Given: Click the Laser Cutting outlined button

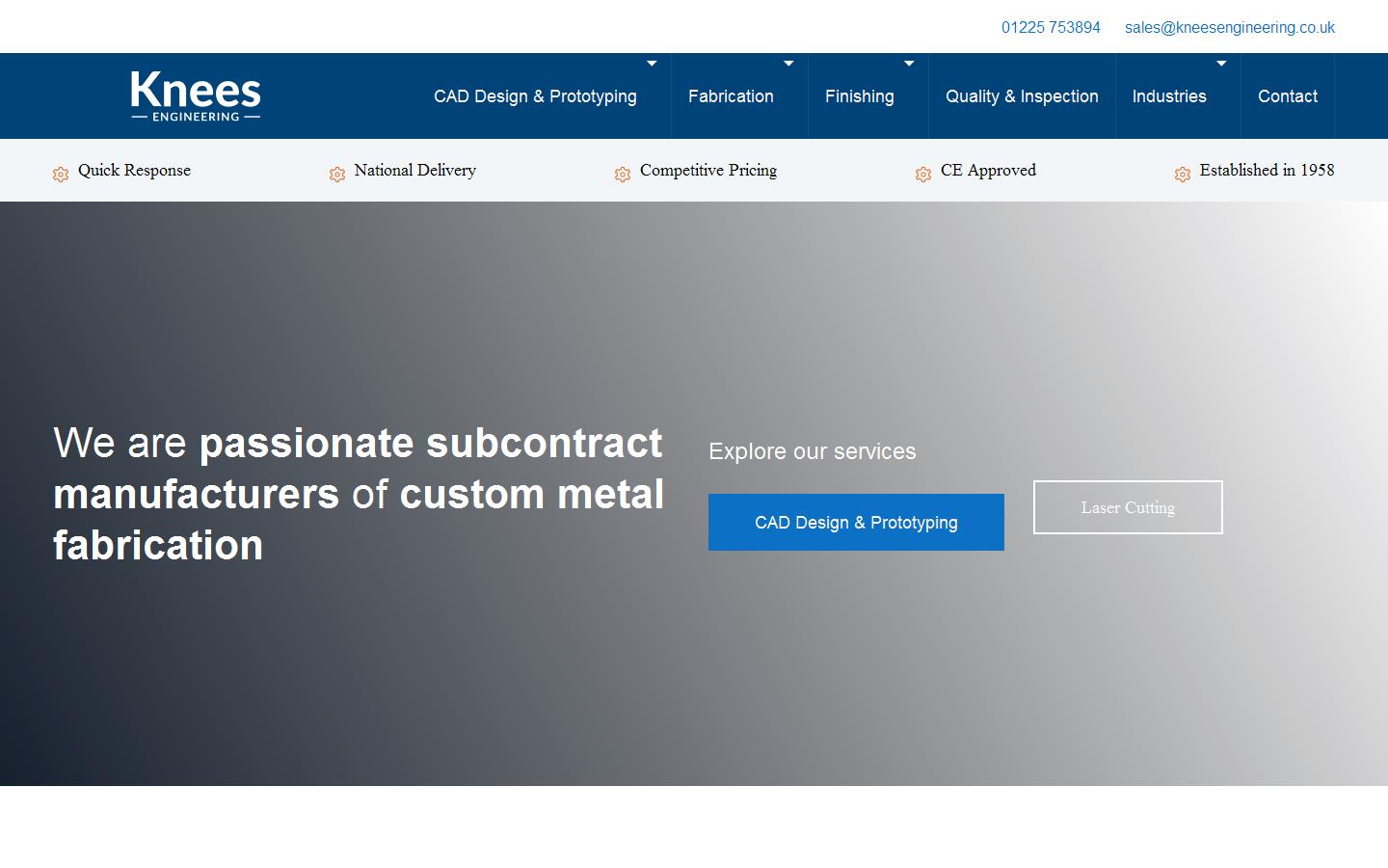Looking at the screenshot, I should click(1128, 507).
